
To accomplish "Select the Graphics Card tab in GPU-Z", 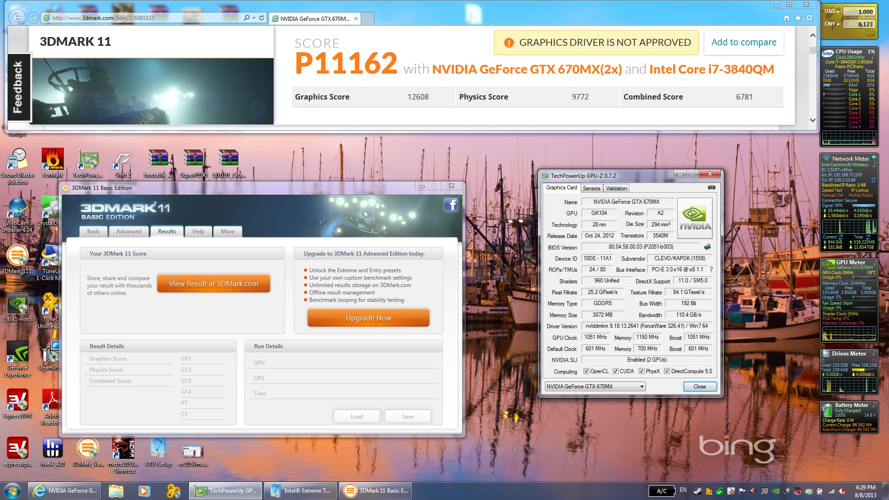I will (561, 187).
